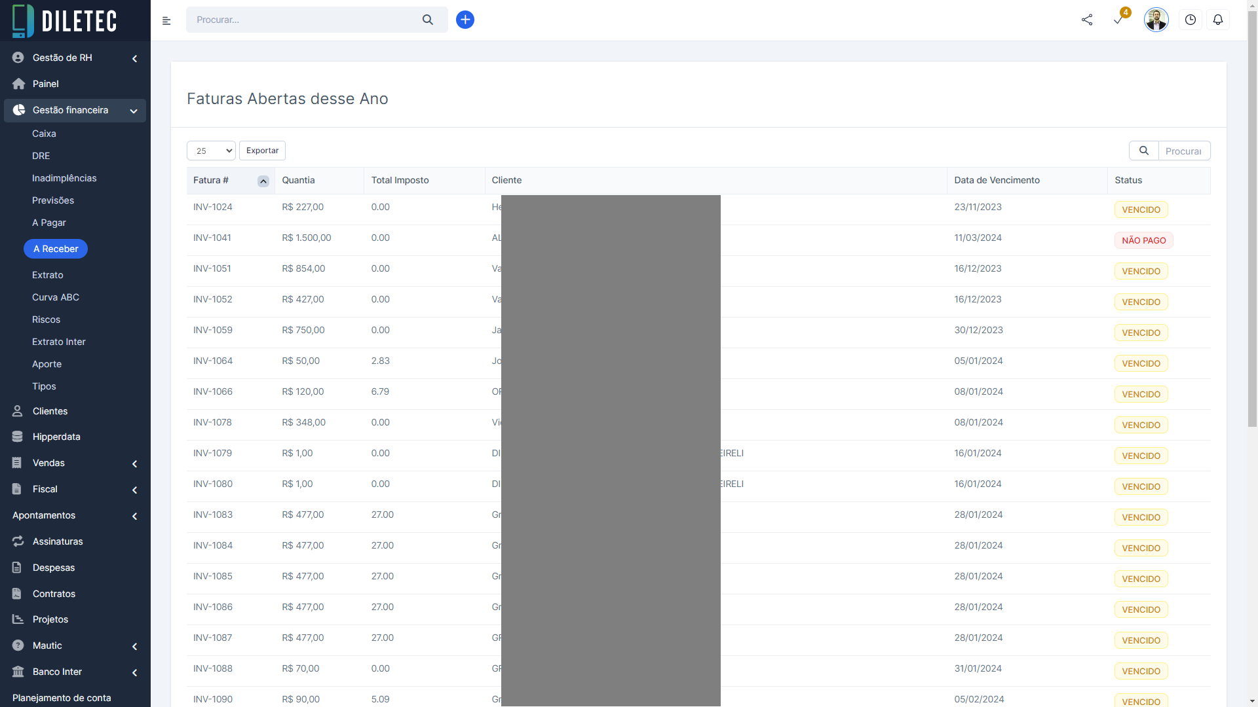Open the 25 rows-per-page dropdown
1258x707 pixels.
(x=211, y=151)
